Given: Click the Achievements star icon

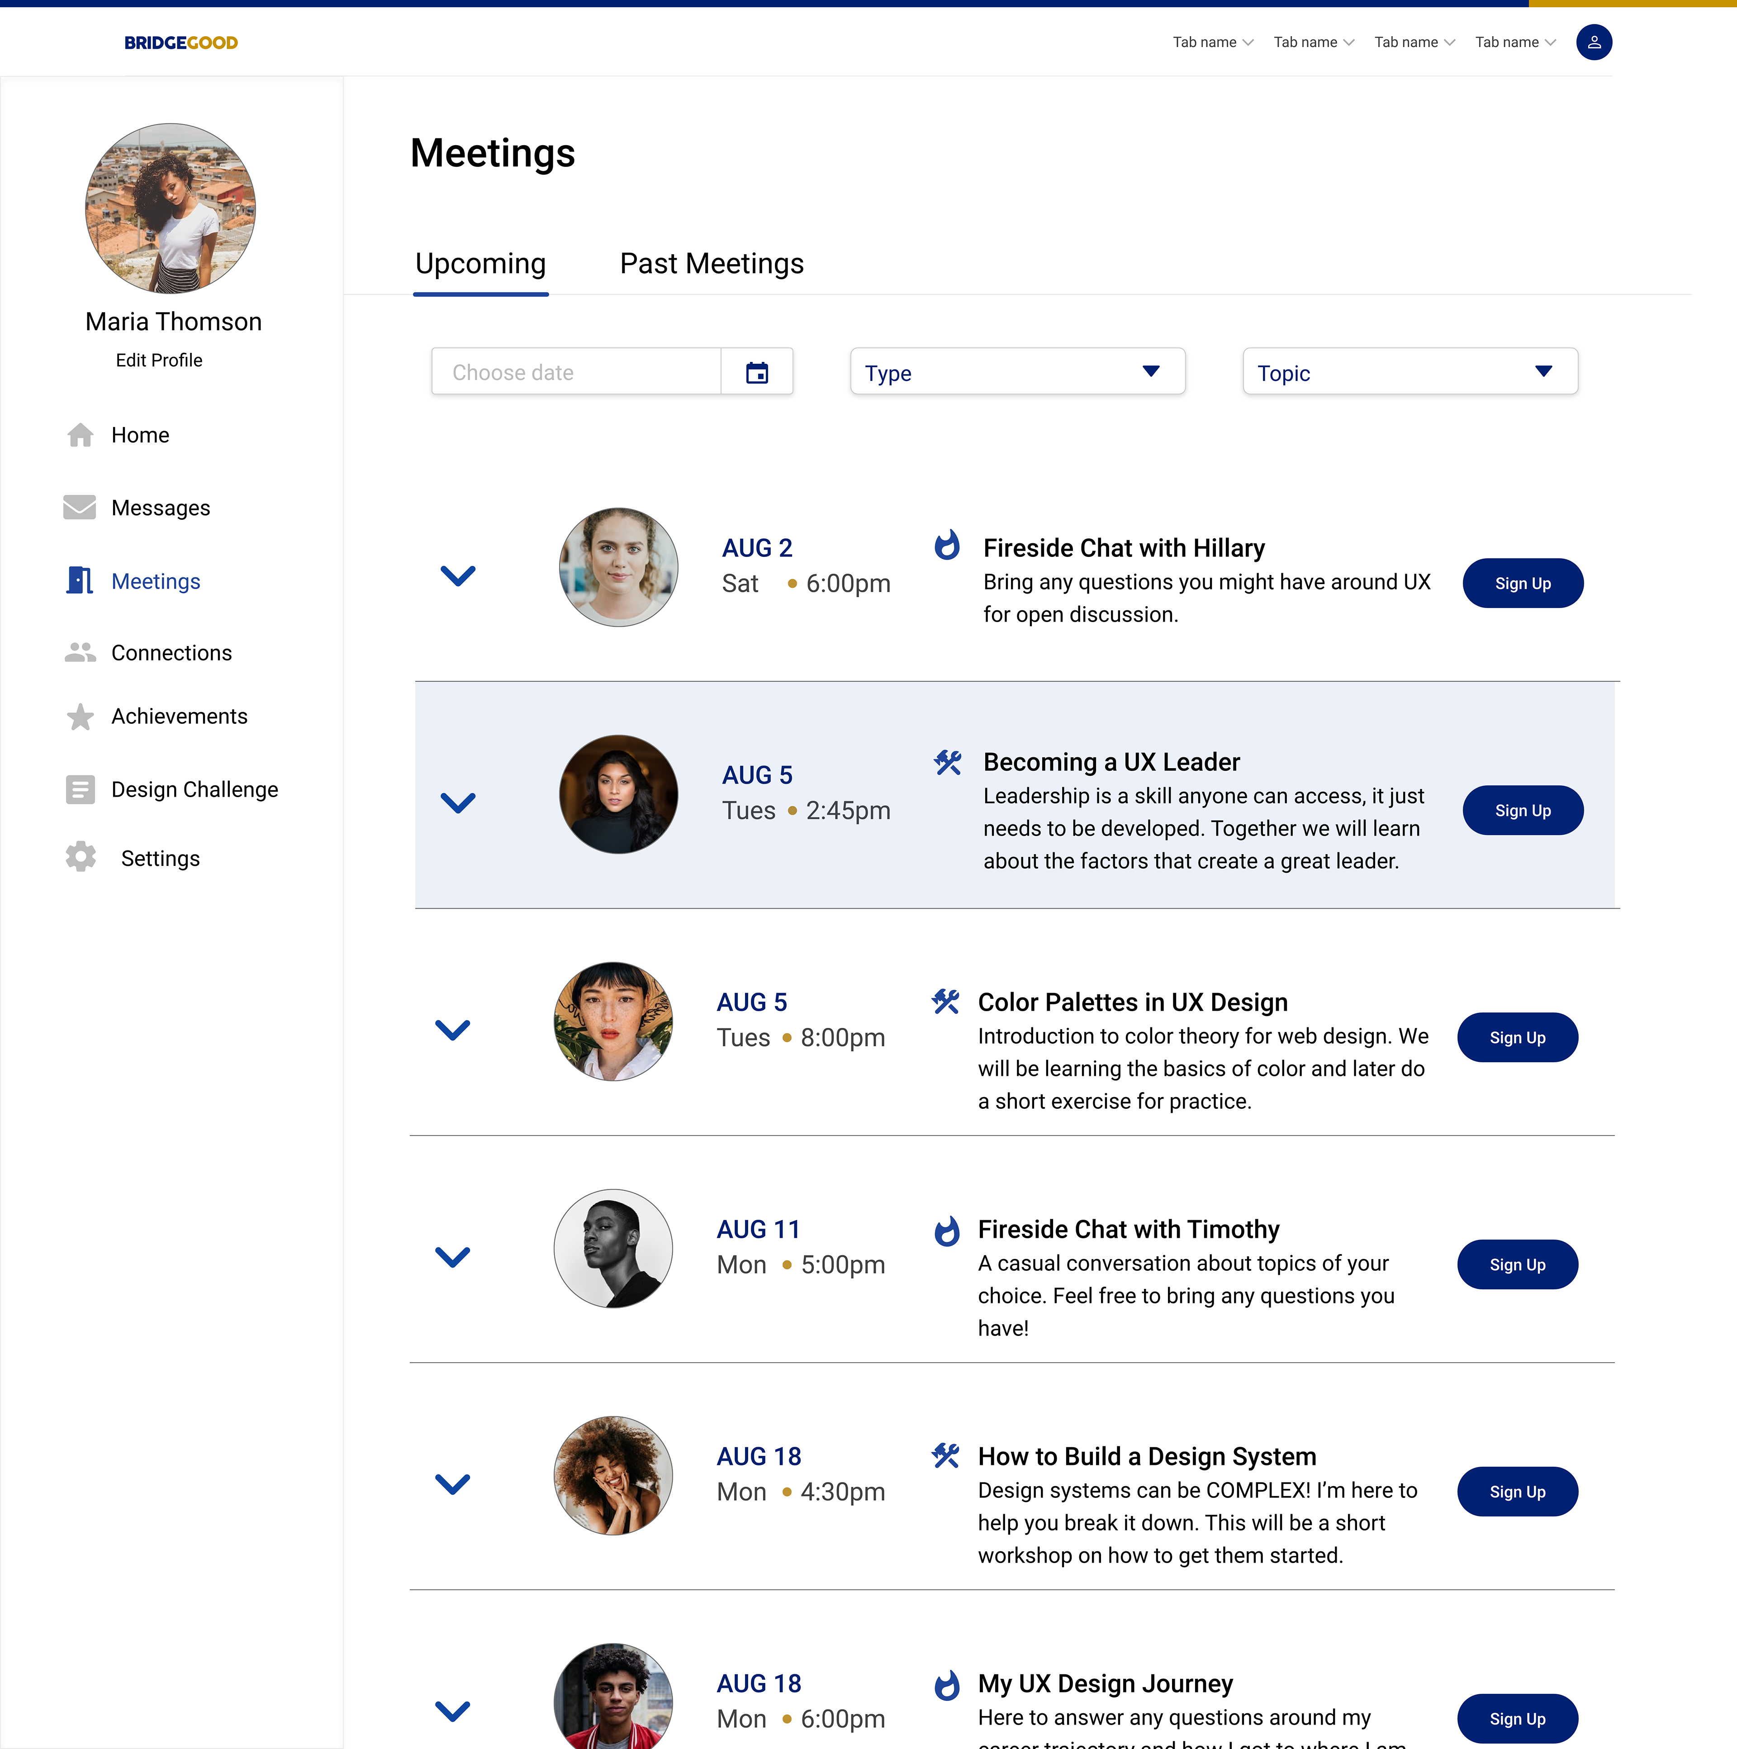Looking at the screenshot, I should (81, 716).
